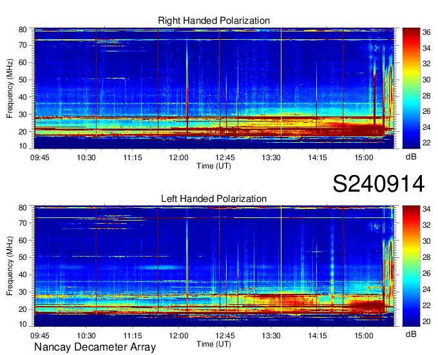Click the 12:00 time tick of Right Handed plot

click(x=178, y=158)
